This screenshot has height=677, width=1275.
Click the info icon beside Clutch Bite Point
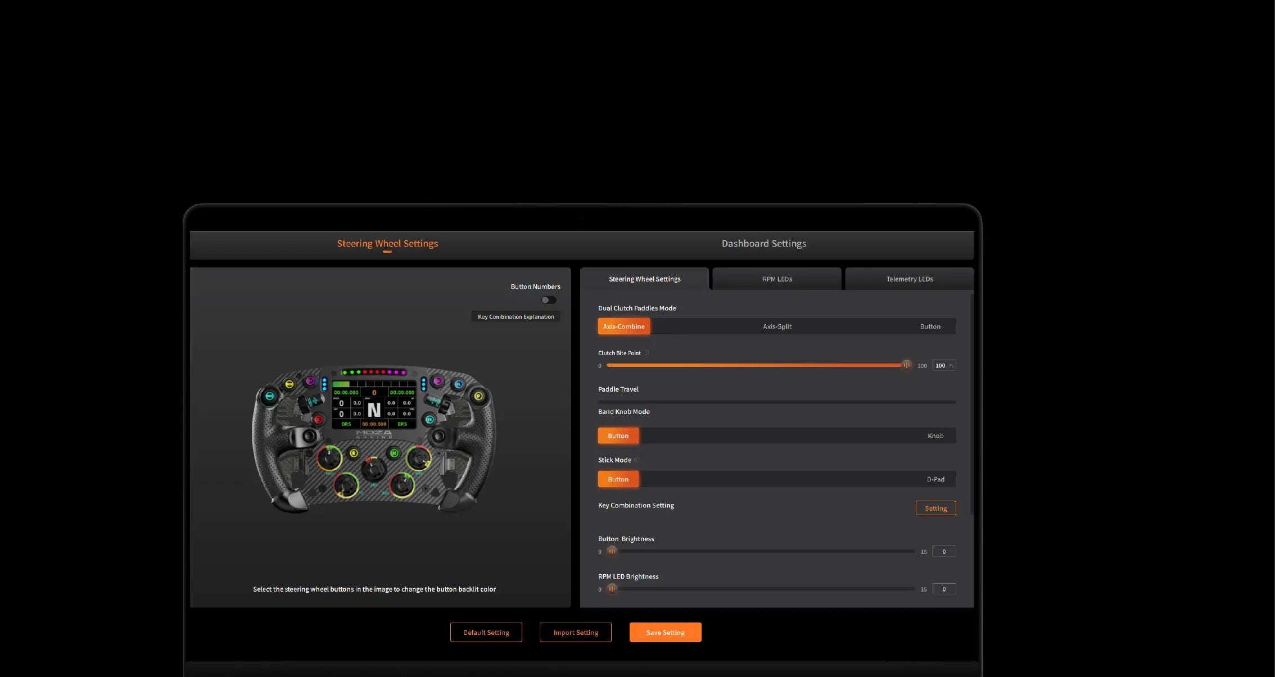coord(646,353)
